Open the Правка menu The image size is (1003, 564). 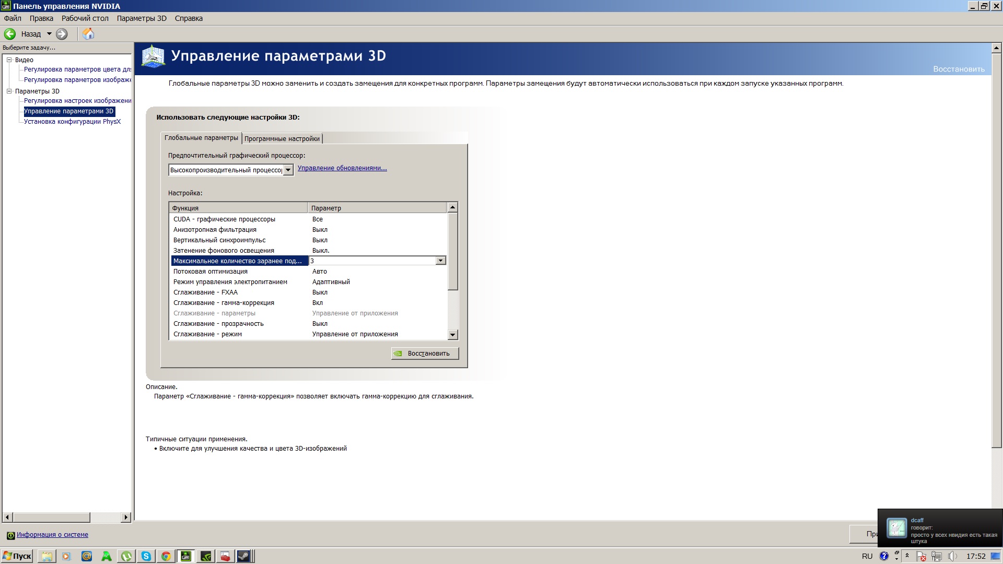coord(41,18)
